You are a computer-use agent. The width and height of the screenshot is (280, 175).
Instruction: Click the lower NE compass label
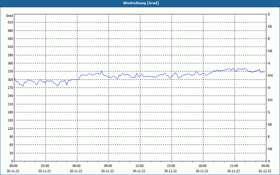(x=270, y=149)
